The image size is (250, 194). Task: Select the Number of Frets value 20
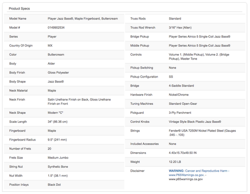click(x=49, y=149)
